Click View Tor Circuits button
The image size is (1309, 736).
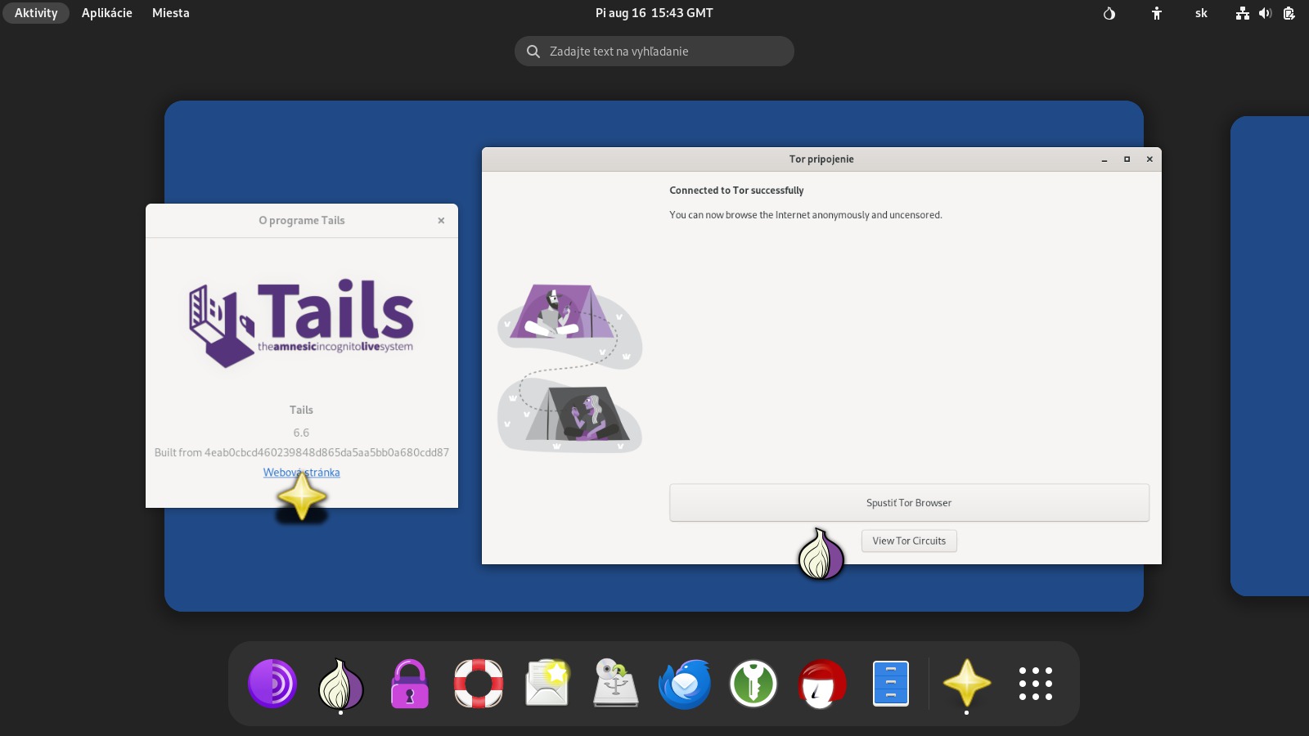[909, 541]
